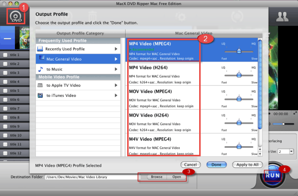This screenshot has height=196, width=298.
Task: Tick the title 11 checkbox
Action: click(x=5, y=144)
